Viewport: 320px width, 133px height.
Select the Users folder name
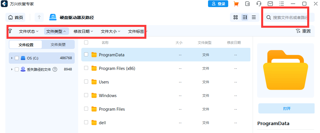pyautogui.click(x=104, y=82)
